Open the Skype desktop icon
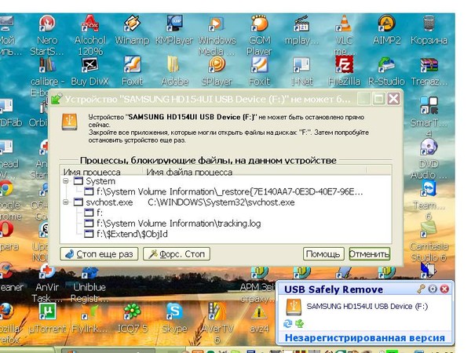Image resolution: width=471 pixels, height=353 pixels. point(174,318)
